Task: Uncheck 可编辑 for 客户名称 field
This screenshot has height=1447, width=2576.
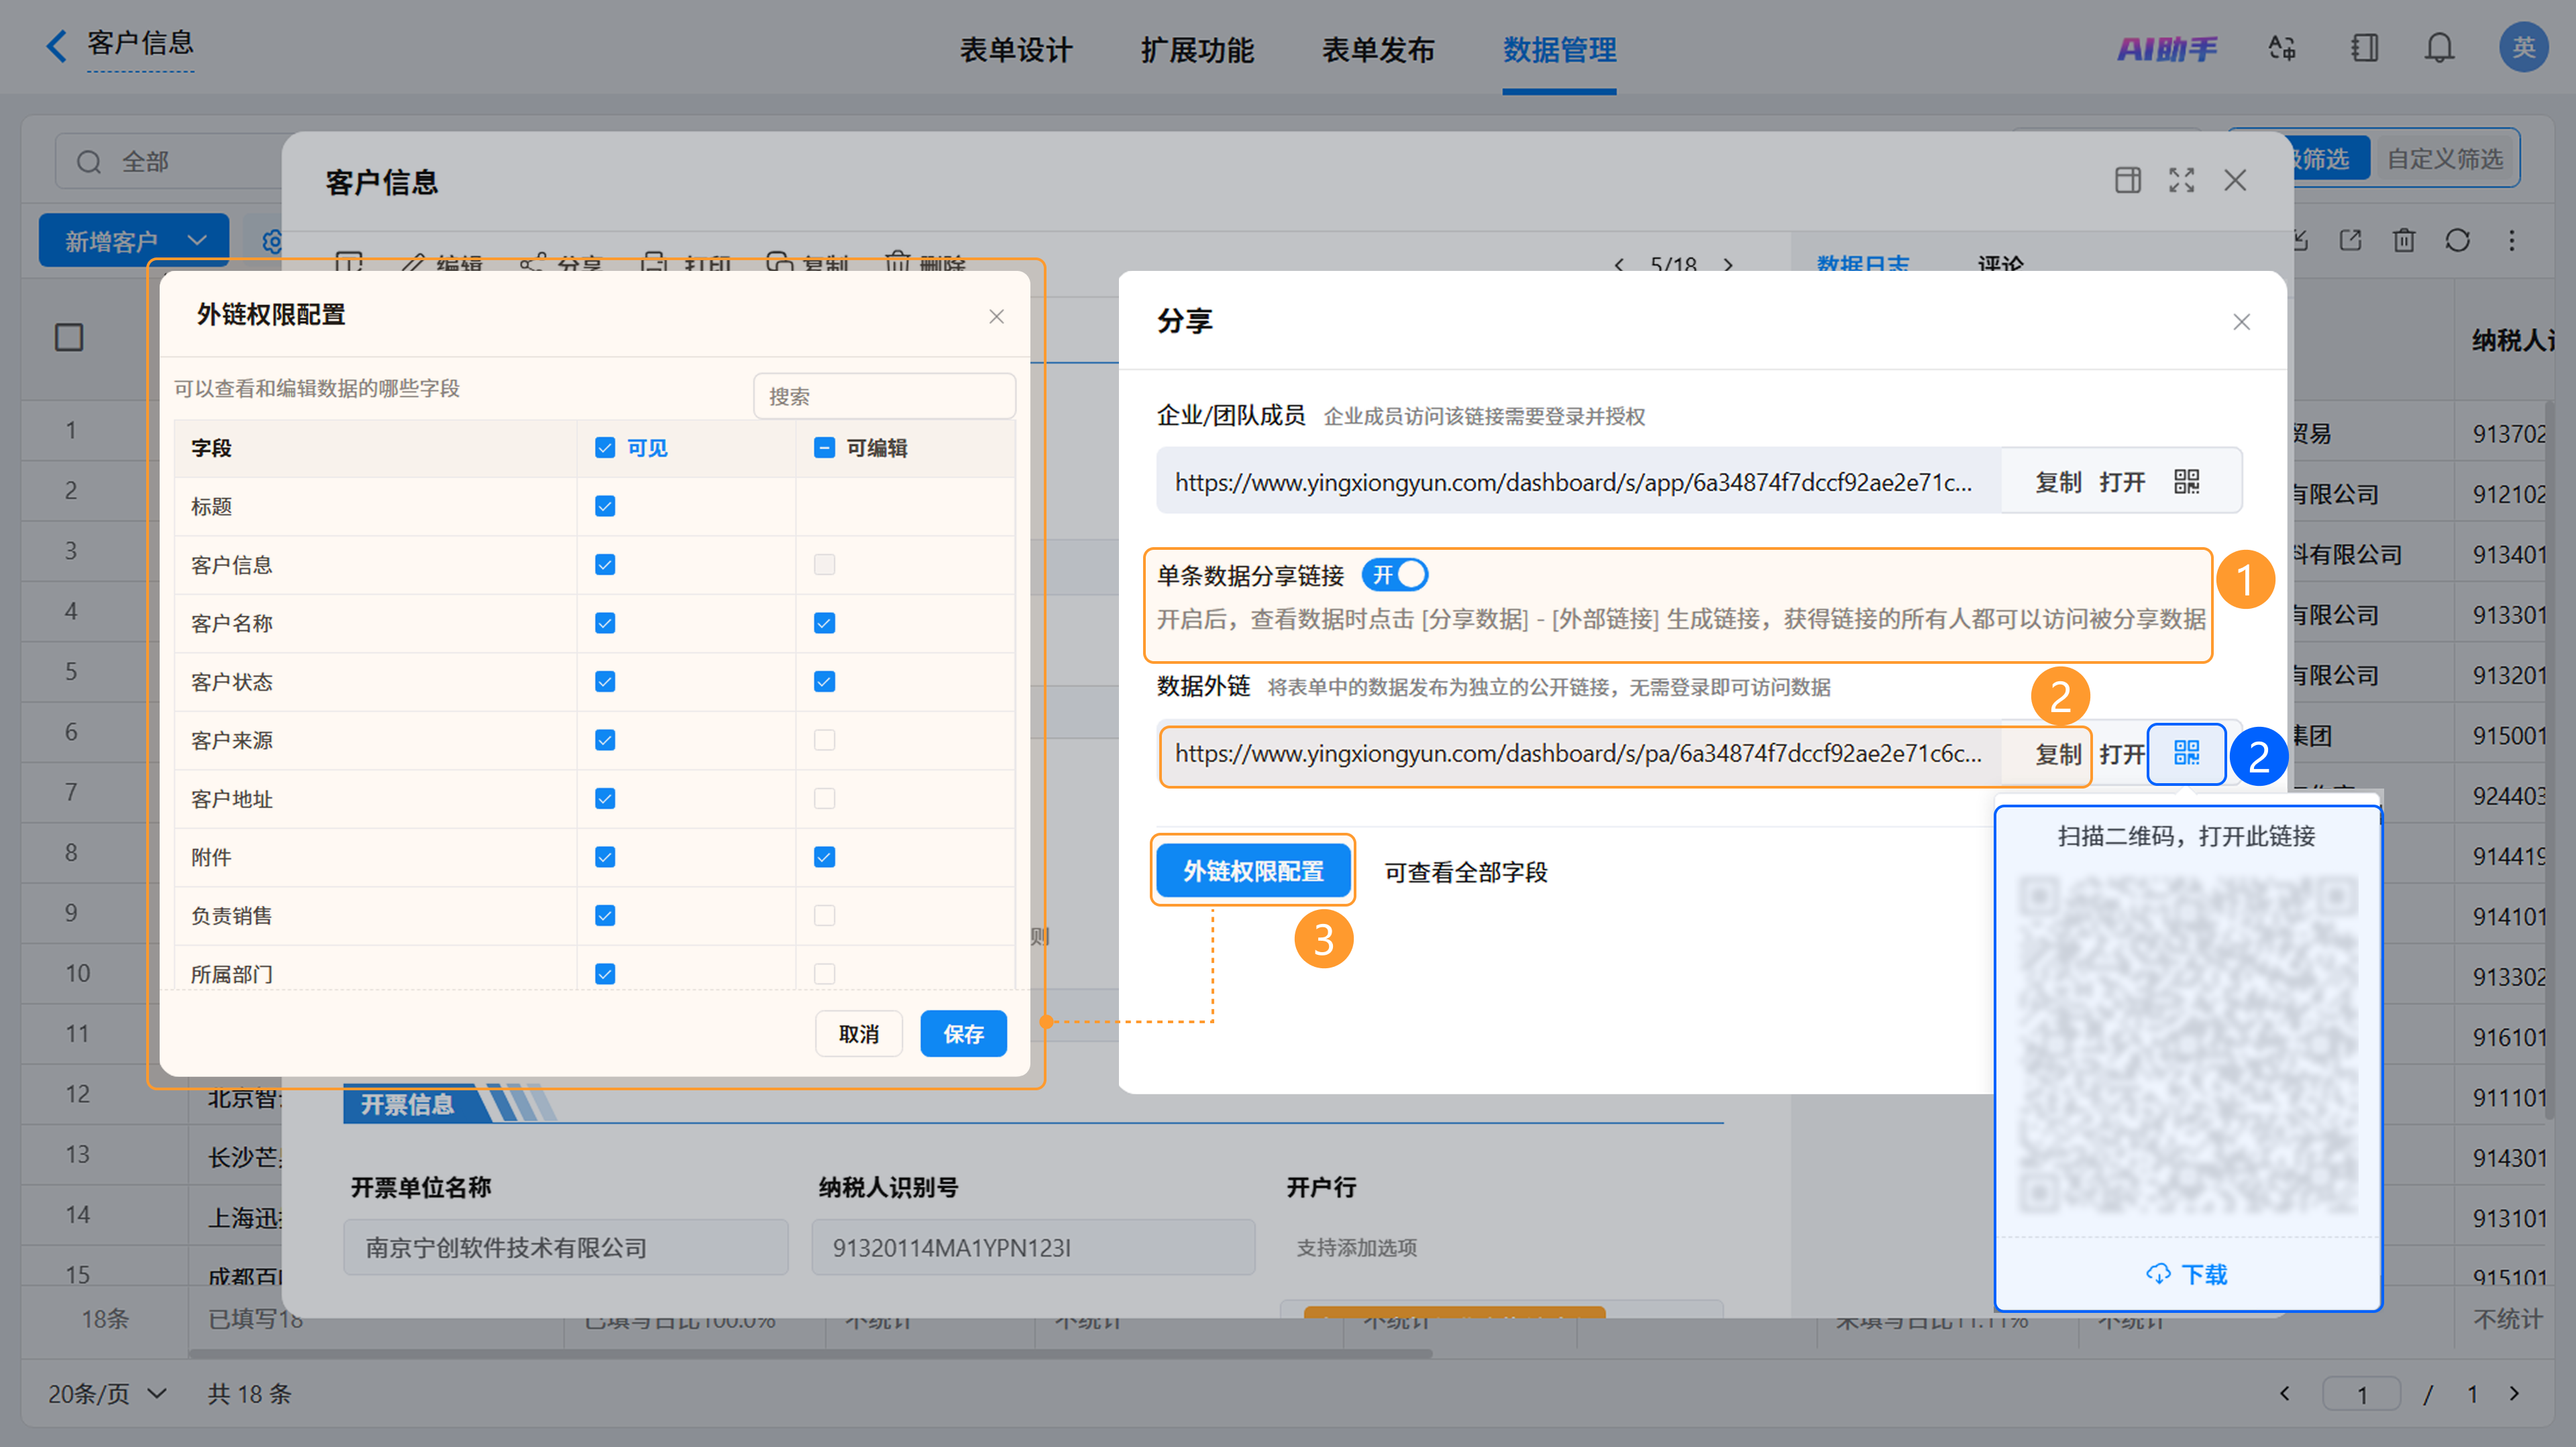Action: [x=824, y=624]
